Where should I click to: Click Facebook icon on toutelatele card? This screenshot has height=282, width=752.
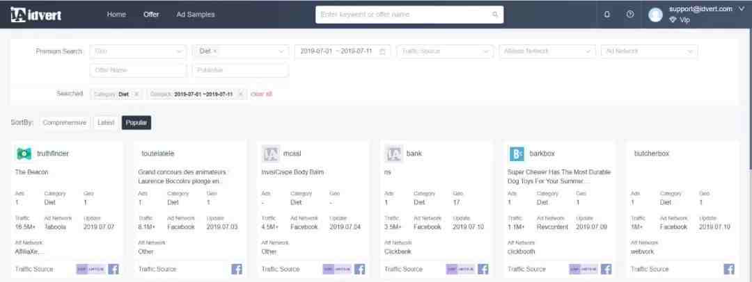[237, 269]
